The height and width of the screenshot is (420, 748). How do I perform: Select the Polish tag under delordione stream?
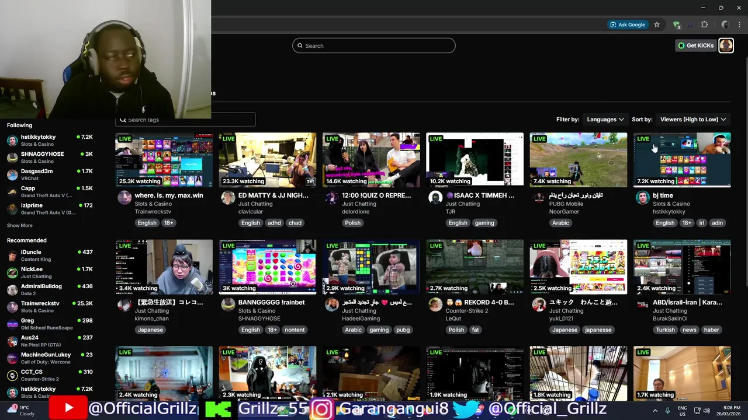(x=352, y=223)
